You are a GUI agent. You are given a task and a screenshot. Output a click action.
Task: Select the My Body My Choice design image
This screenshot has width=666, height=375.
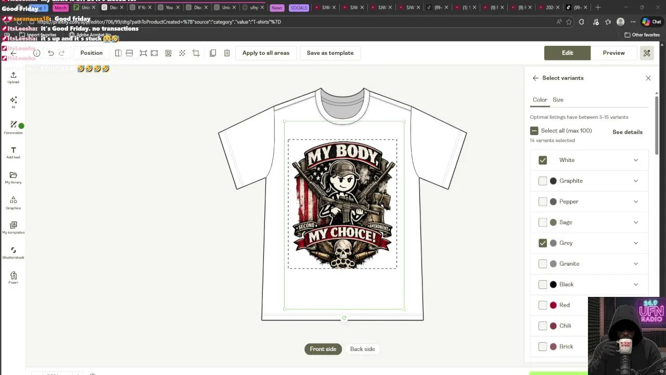342,204
